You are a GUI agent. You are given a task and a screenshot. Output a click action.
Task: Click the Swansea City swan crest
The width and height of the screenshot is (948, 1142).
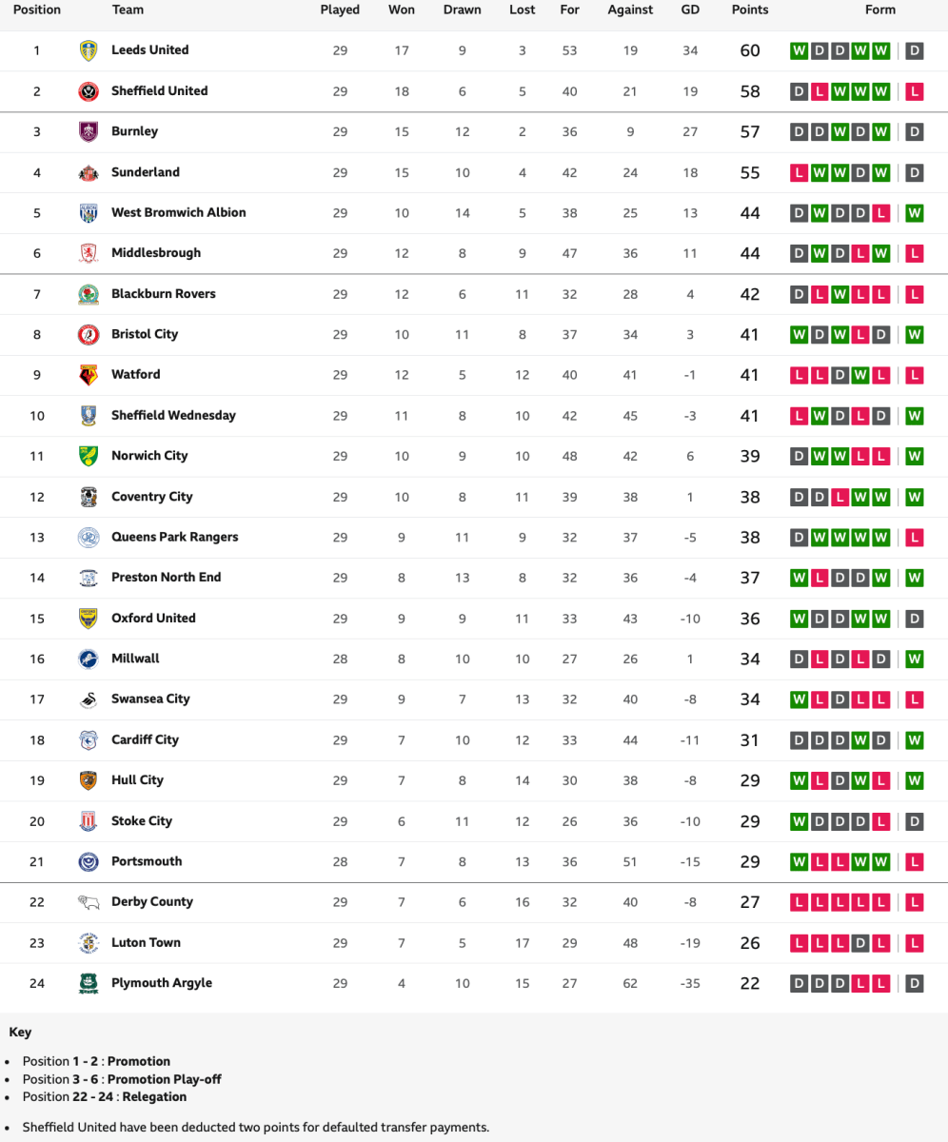pyautogui.click(x=89, y=699)
